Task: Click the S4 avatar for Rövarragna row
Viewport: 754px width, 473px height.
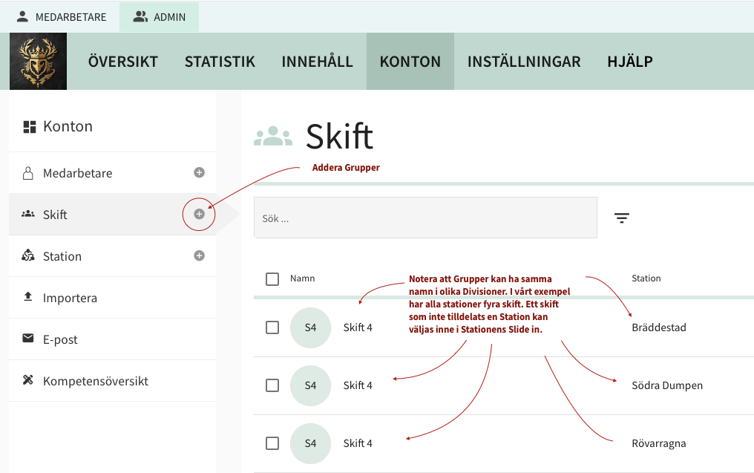Action: pos(310,443)
